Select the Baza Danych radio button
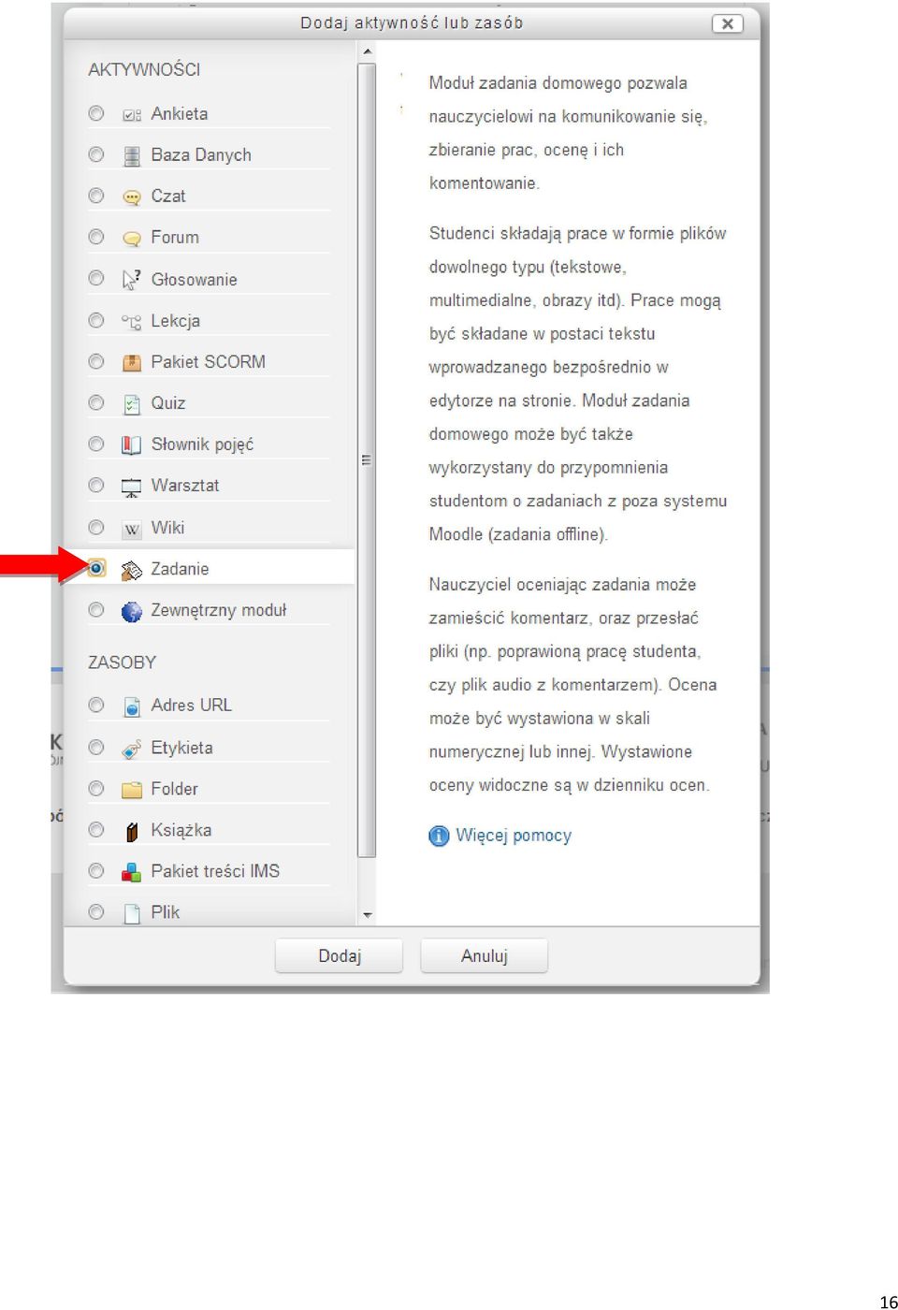898x1310 pixels. pos(96,154)
